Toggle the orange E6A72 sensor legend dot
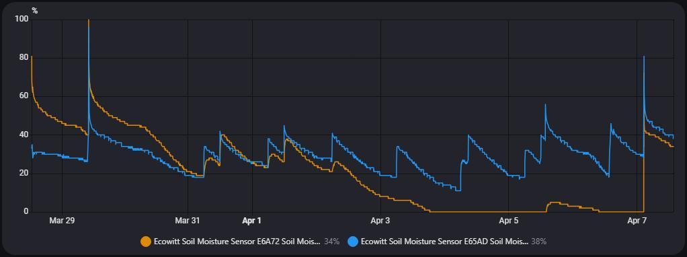Viewport: 687px width, 257px height. 145,242
